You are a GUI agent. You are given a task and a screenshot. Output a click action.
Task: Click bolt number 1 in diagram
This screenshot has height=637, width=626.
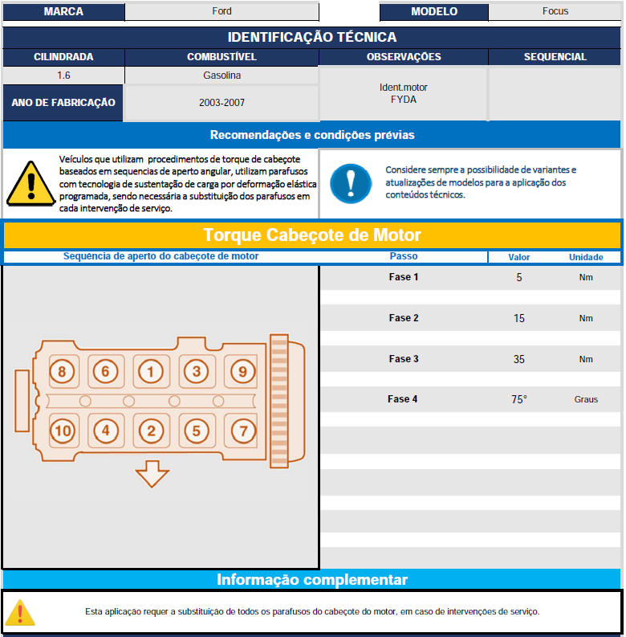(150, 371)
